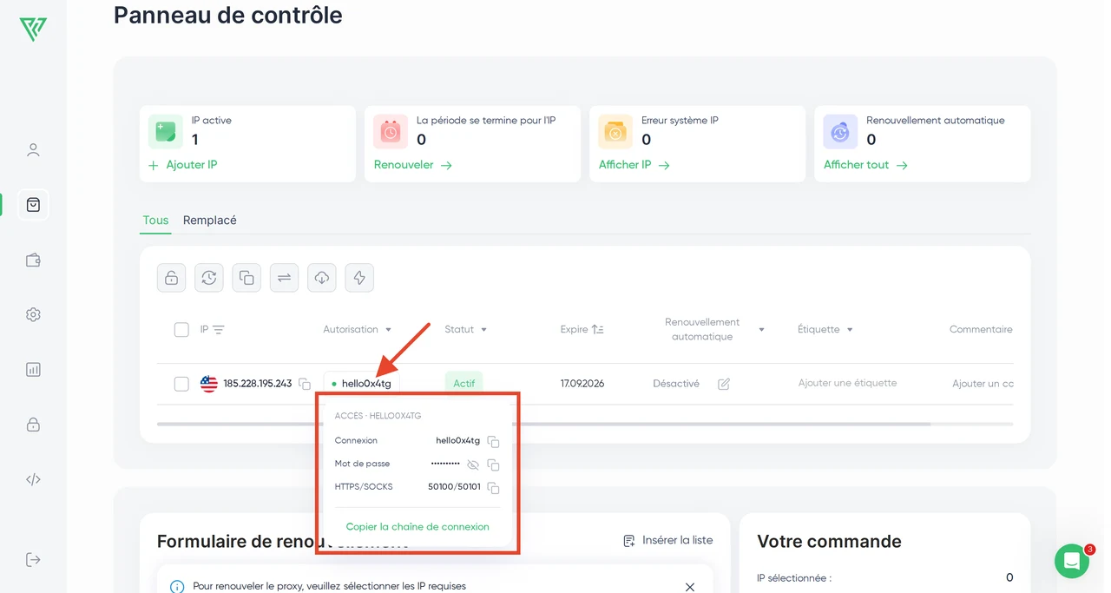Click the cloud download toolbar icon
This screenshot has height=593, width=1111.
click(x=322, y=278)
